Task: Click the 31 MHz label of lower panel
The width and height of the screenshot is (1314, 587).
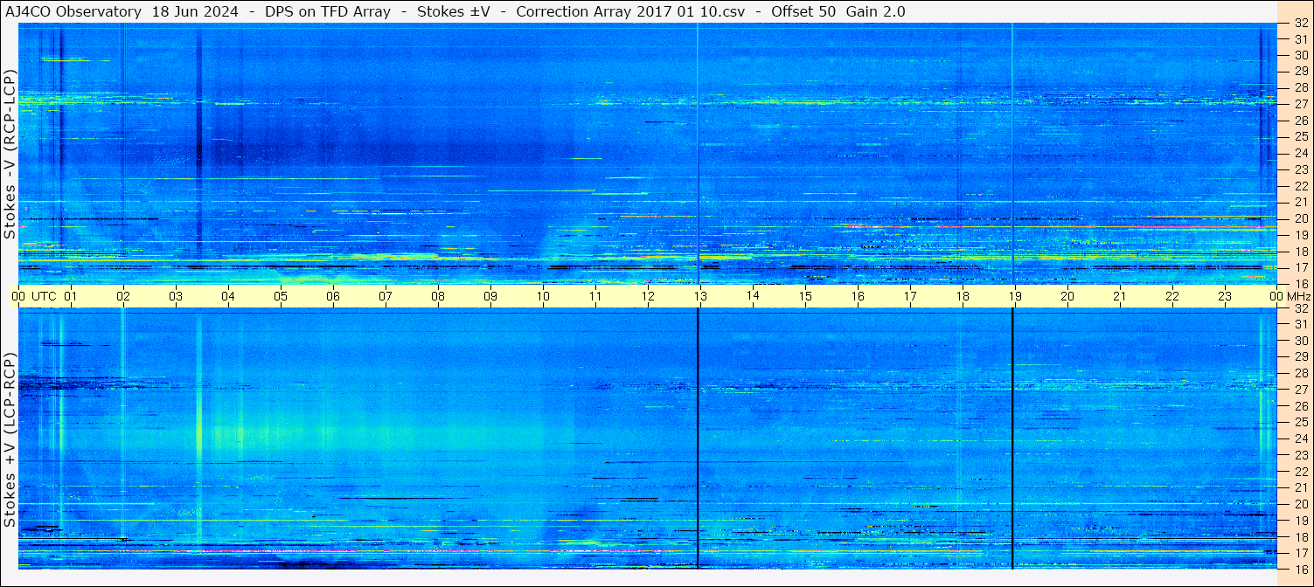Action: click(x=1300, y=324)
